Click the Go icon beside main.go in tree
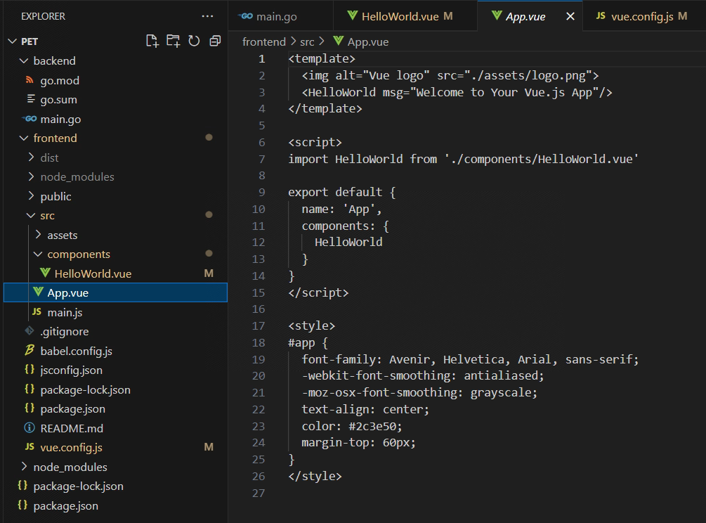This screenshot has height=523, width=706. click(30, 119)
